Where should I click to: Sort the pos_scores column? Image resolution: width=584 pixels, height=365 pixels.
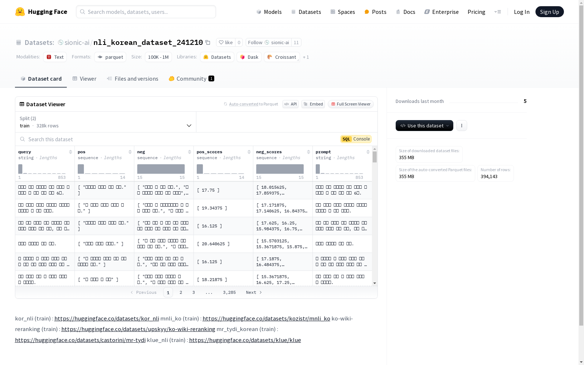pos(249,152)
